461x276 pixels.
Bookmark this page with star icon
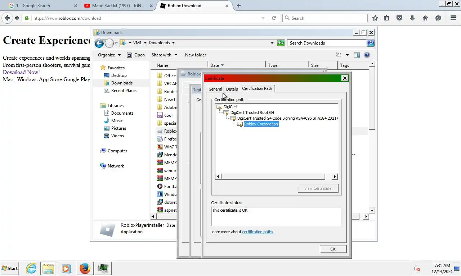[x=375, y=18]
